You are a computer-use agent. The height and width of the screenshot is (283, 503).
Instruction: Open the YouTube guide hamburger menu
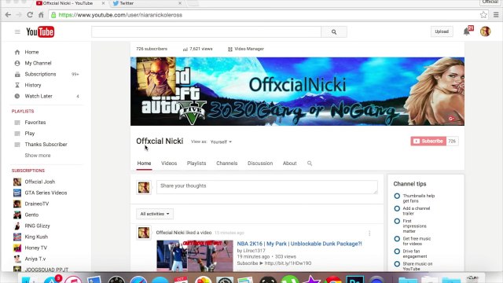[17, 31]
